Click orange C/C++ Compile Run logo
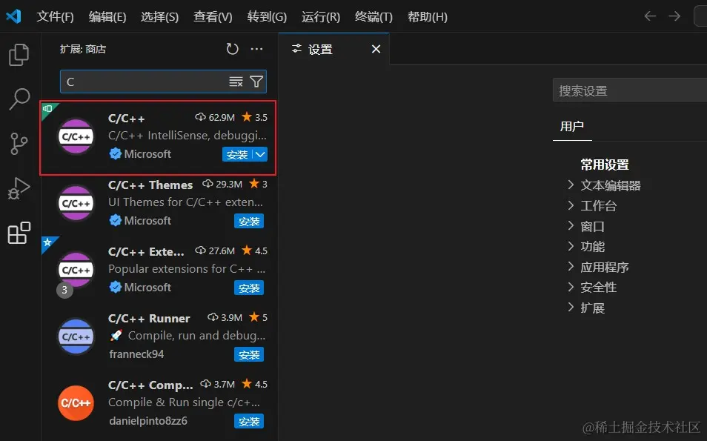The height and width of the screenshot is (441, 707). click(76, 403)
